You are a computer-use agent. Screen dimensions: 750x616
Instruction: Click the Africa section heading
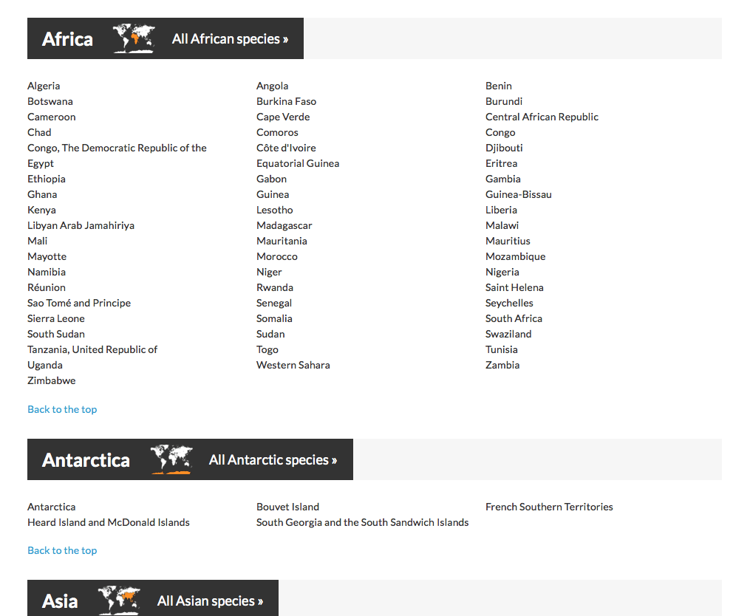[x=67, y=39]
